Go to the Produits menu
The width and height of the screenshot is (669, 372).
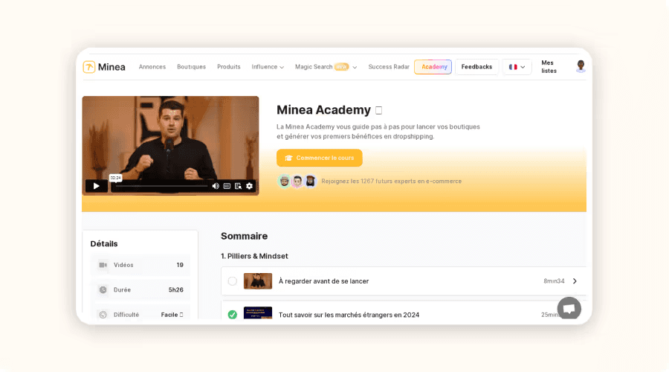pyautogui.click(x=229, y=67)
